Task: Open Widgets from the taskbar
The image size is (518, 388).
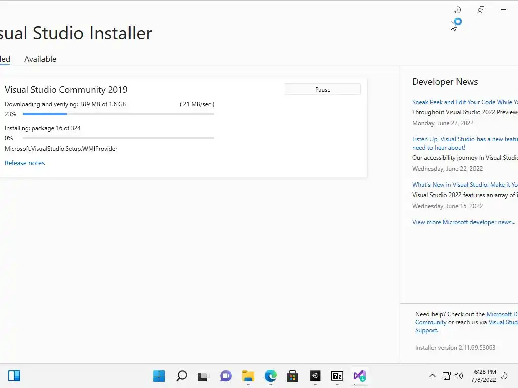Action: pyautogui.click(x=14, y=376)
